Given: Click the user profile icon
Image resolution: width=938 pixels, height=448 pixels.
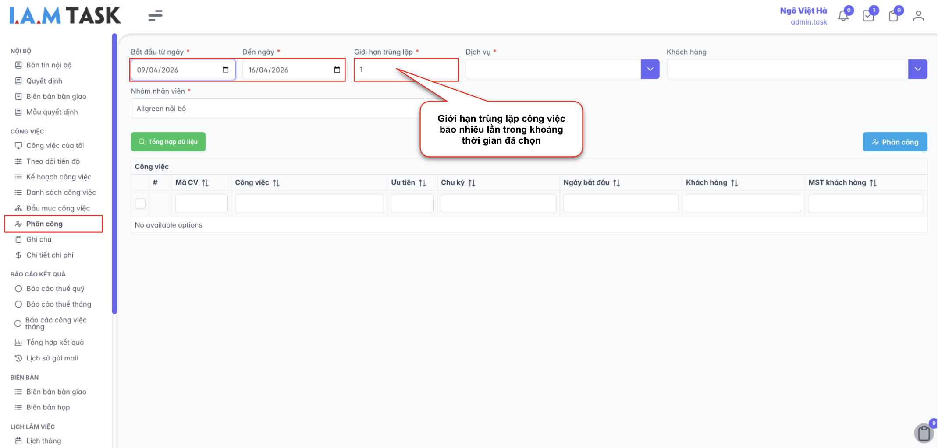Looking at the screenshot, I should [x=918, y=16].
